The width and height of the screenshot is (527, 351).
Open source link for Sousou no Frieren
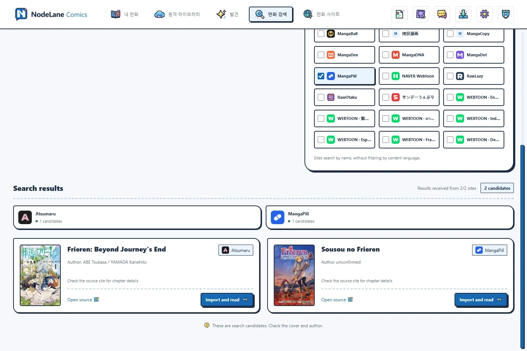337,300
